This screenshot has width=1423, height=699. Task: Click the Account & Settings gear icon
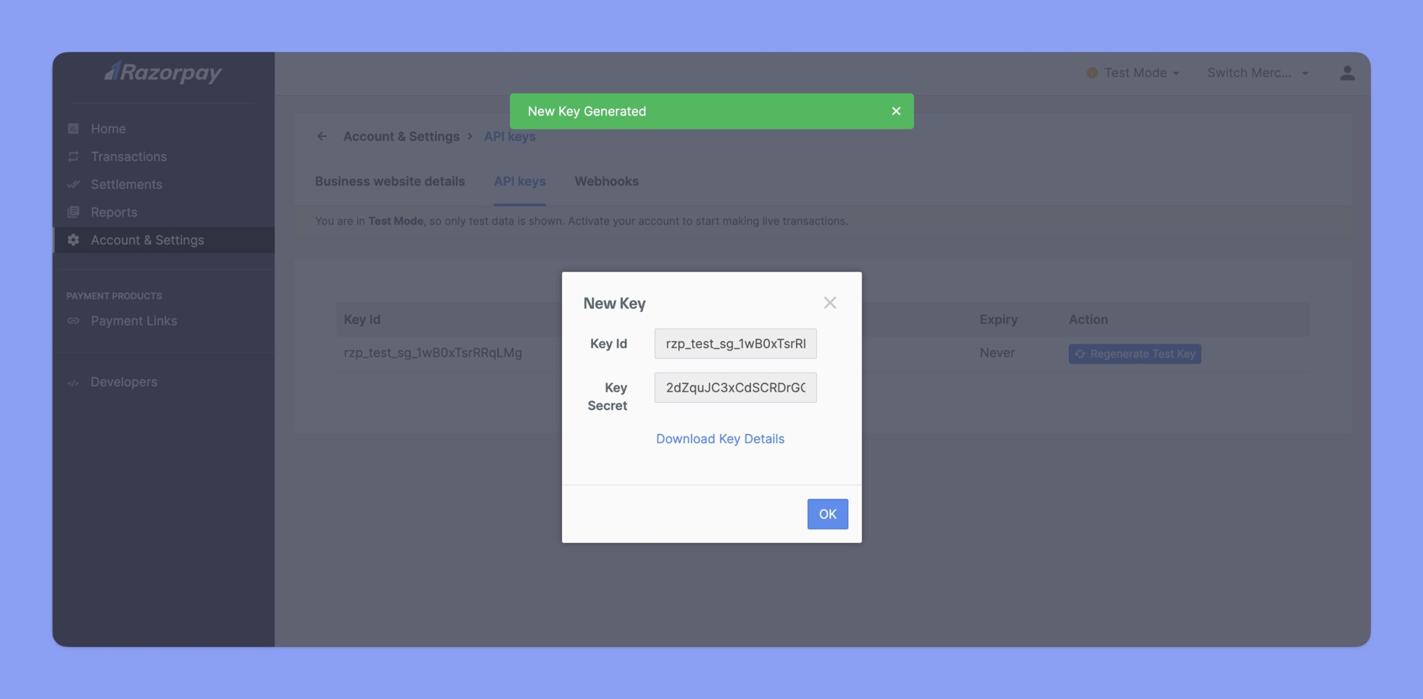pyautogui.click(x=73, y=239)
